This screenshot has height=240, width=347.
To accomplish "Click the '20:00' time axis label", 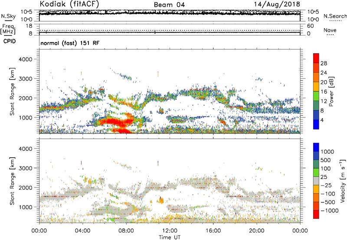I will click(x=256, y=231).
